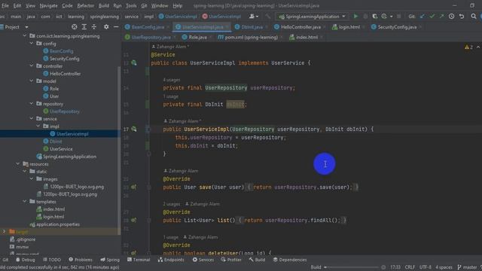
Task: Open Git history clock icon
Action: pos(451,17)
